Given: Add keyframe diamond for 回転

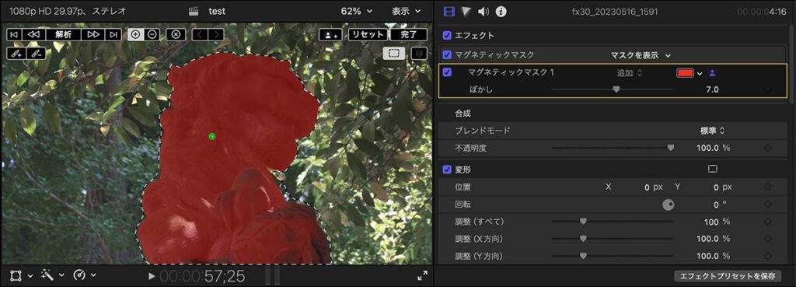Looking at the screenshot, I should (x=768, y=205).
